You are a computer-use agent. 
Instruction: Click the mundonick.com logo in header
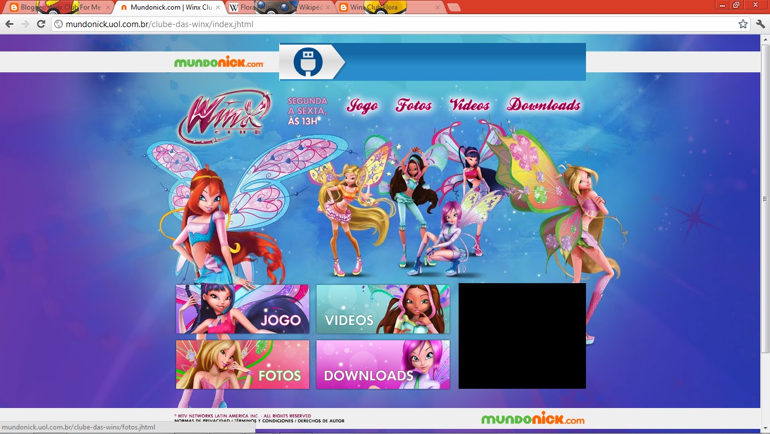click(x=219, y=62)
